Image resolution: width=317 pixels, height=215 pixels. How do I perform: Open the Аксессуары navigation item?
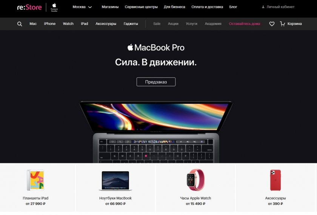pyautogui.click(x=106, y=24)
